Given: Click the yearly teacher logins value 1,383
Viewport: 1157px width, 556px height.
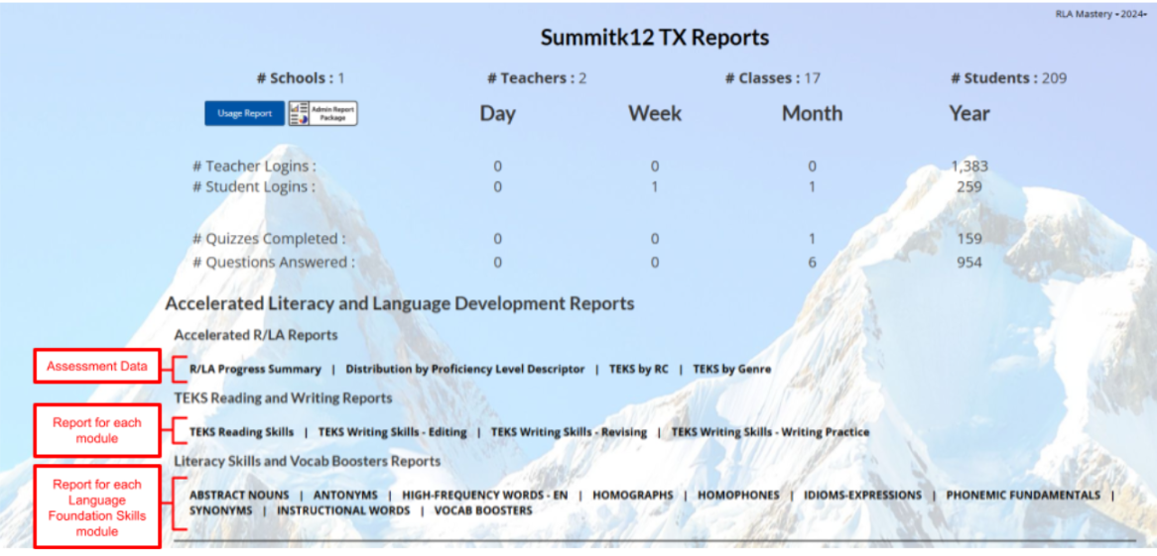Looking at the screenshot, I should click(969, 166).
